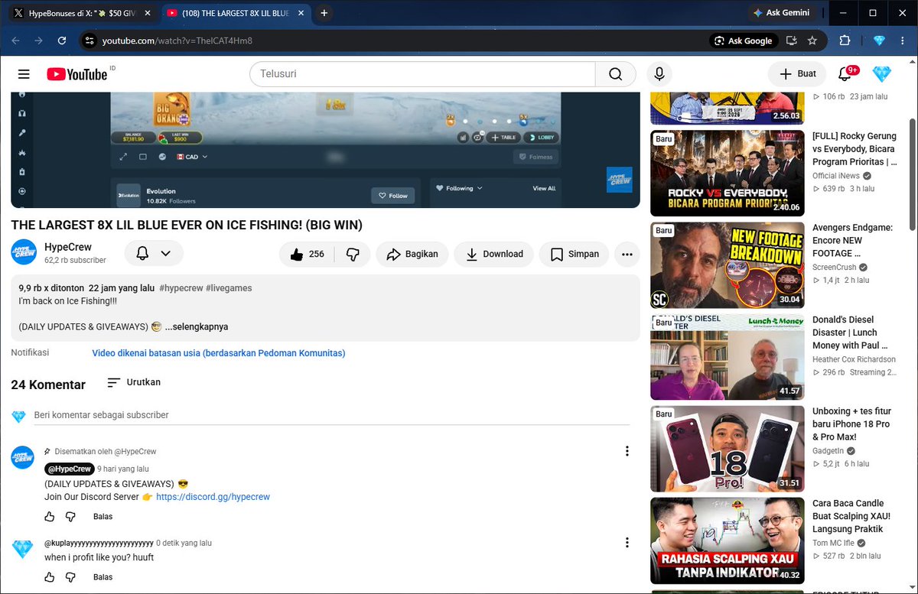Reply to kuplayyyy comment via Balas
The height and width of the screenshot is (594, 918).
tap(103, 577)
